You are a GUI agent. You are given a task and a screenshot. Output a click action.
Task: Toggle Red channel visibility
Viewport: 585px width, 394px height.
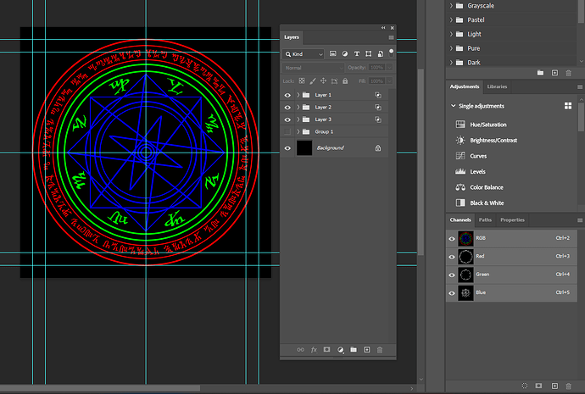(x=452, y=257)
